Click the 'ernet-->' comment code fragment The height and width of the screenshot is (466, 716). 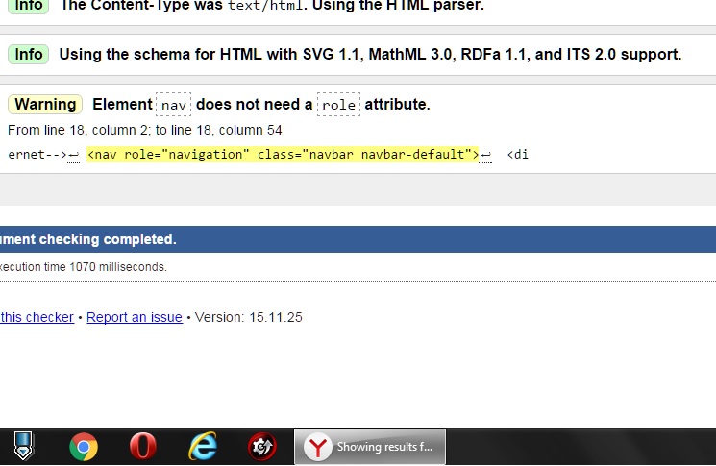[37, 155]
